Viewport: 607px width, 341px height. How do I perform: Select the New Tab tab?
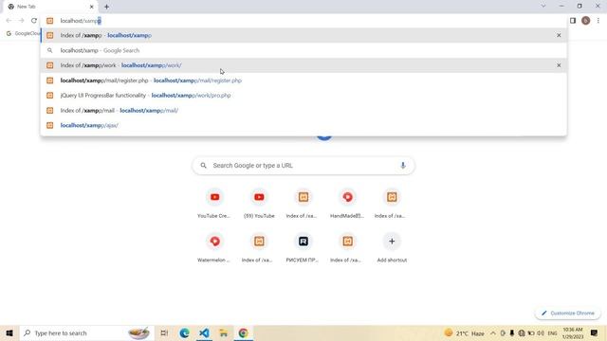[49, 7]
